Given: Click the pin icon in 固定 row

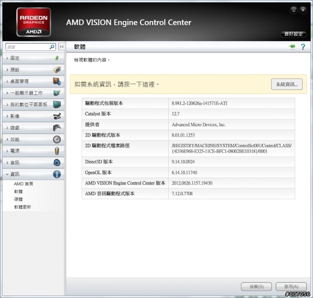Looking at the screenshot, I should coord(57,58).
